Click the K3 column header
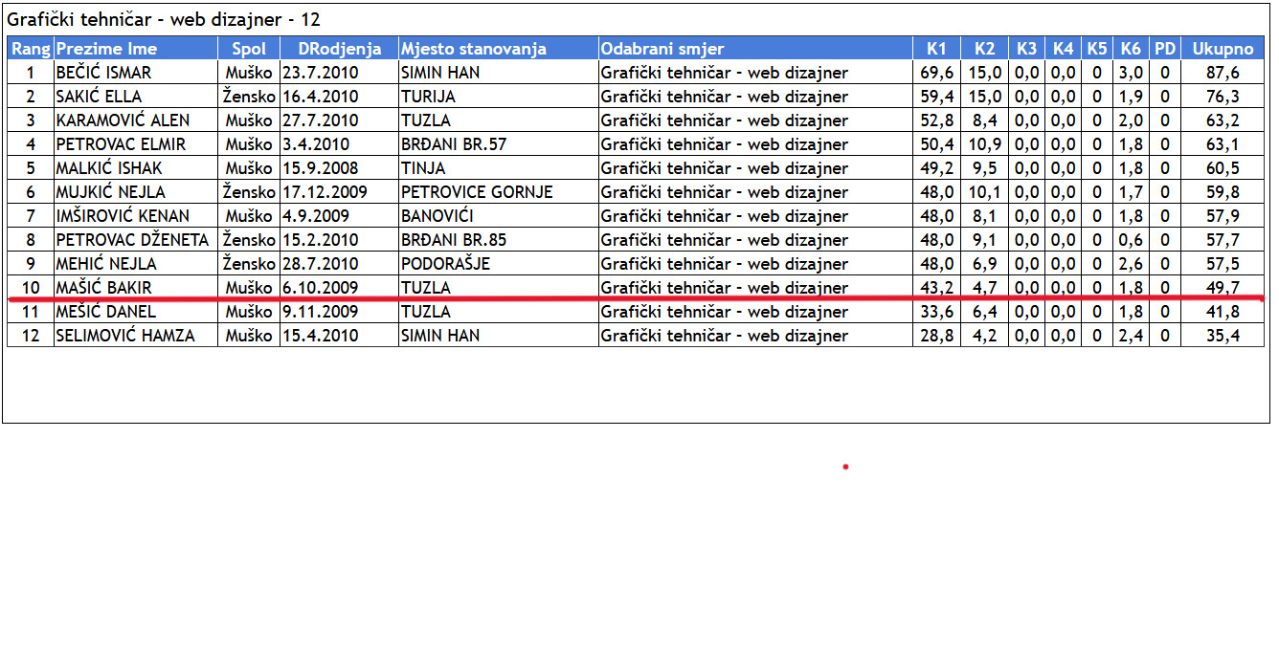Image resolution: width=1279 pixels, height=657 pixels. (x=1026, y=49)
